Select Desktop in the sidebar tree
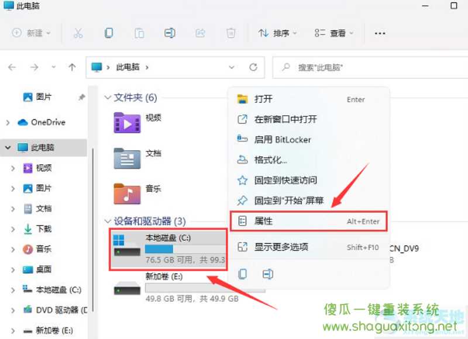468x339 pixels. point(37,269)
